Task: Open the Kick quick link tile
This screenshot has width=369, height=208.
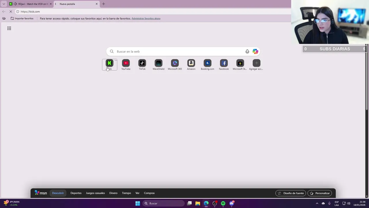Action: [x=110, y=65]
